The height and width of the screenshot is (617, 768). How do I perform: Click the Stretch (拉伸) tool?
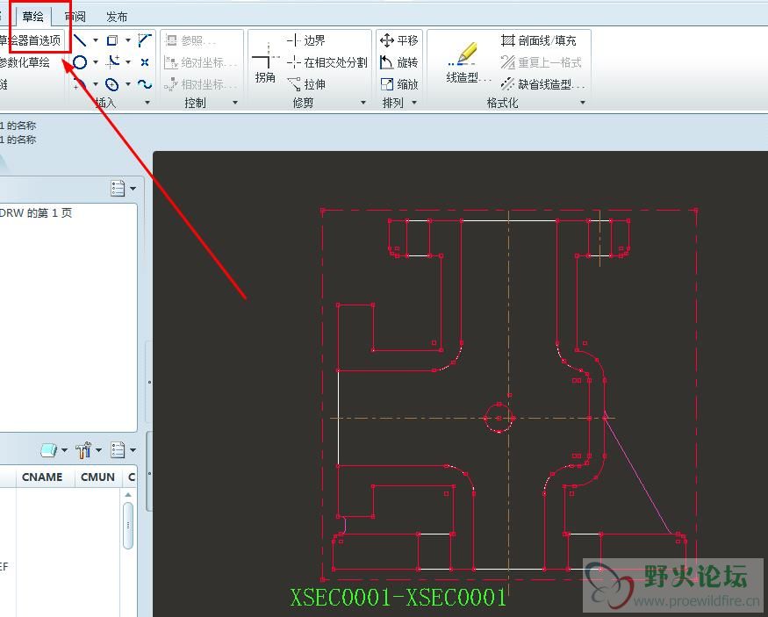click(x=306, y=84)
